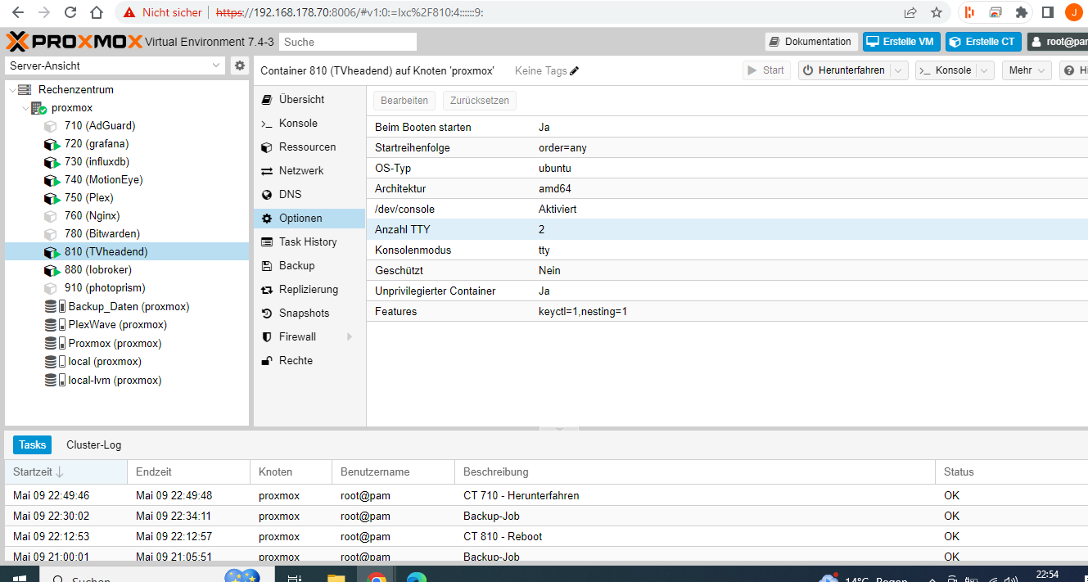Open Backup_Daten storage
Viewport: 1088px width, 582px height.
[x=129, y=306]
